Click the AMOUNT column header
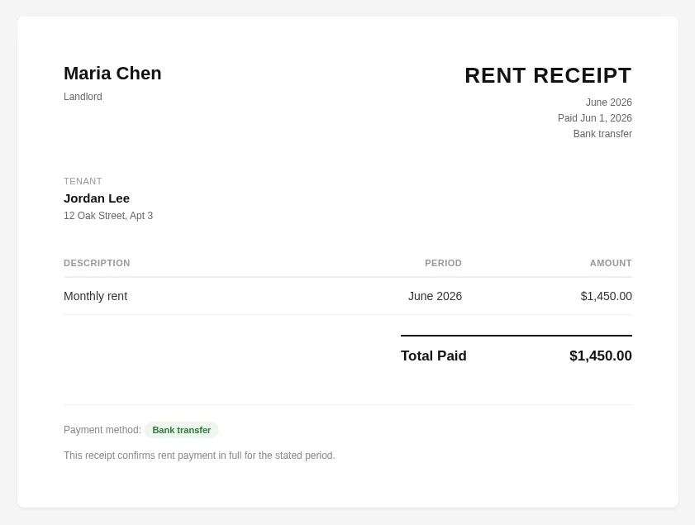 coord(611,264)
